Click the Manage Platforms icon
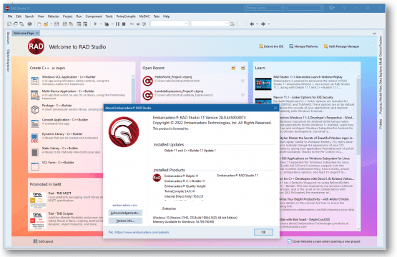 291,46
